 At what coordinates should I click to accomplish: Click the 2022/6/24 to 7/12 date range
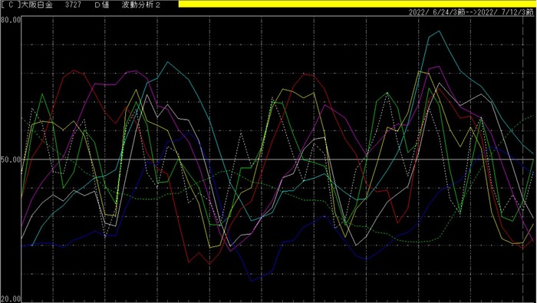(x=471, y=12)
